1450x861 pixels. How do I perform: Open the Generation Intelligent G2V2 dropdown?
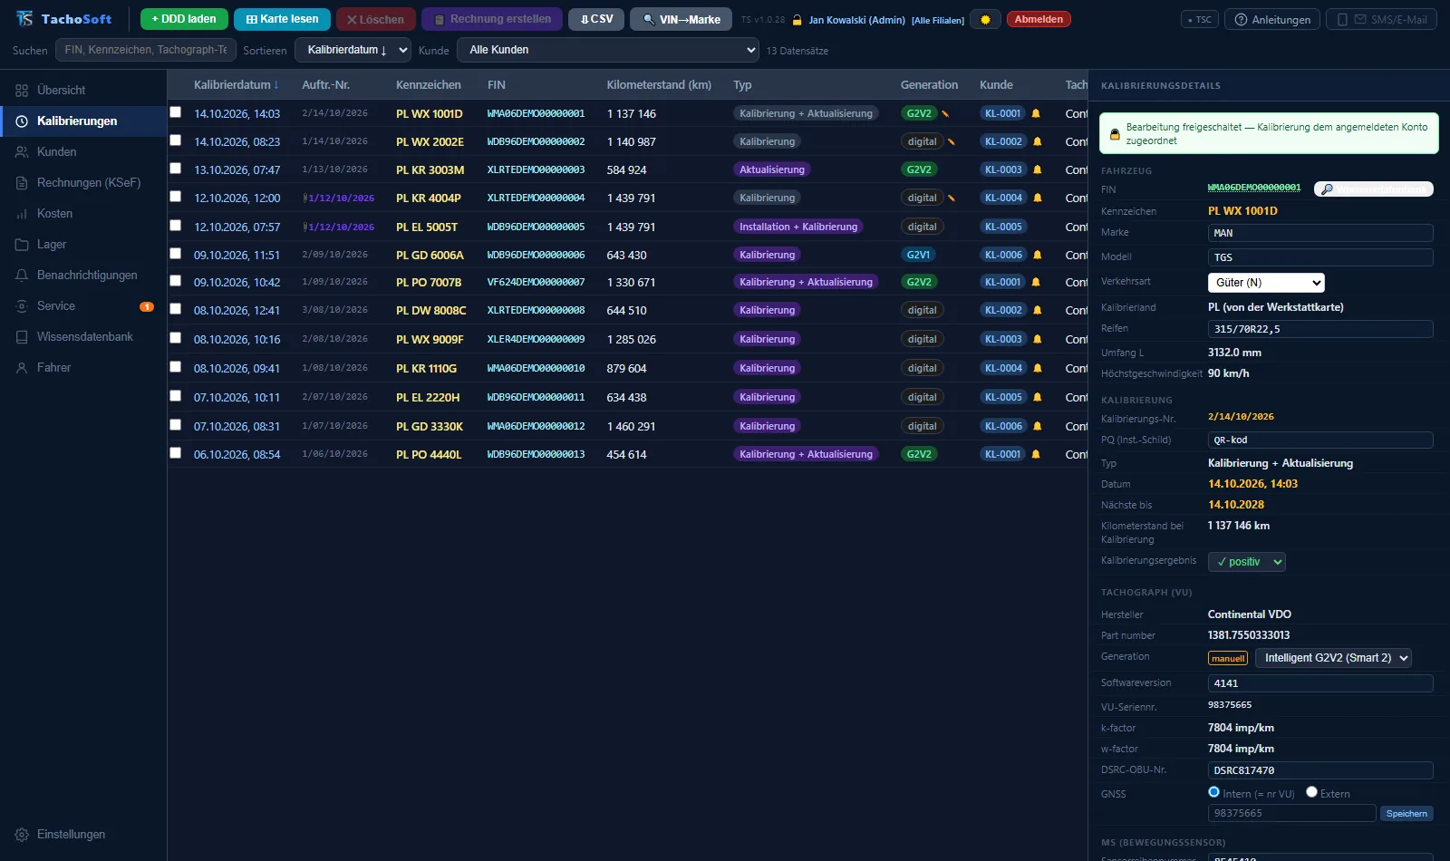1332,658
